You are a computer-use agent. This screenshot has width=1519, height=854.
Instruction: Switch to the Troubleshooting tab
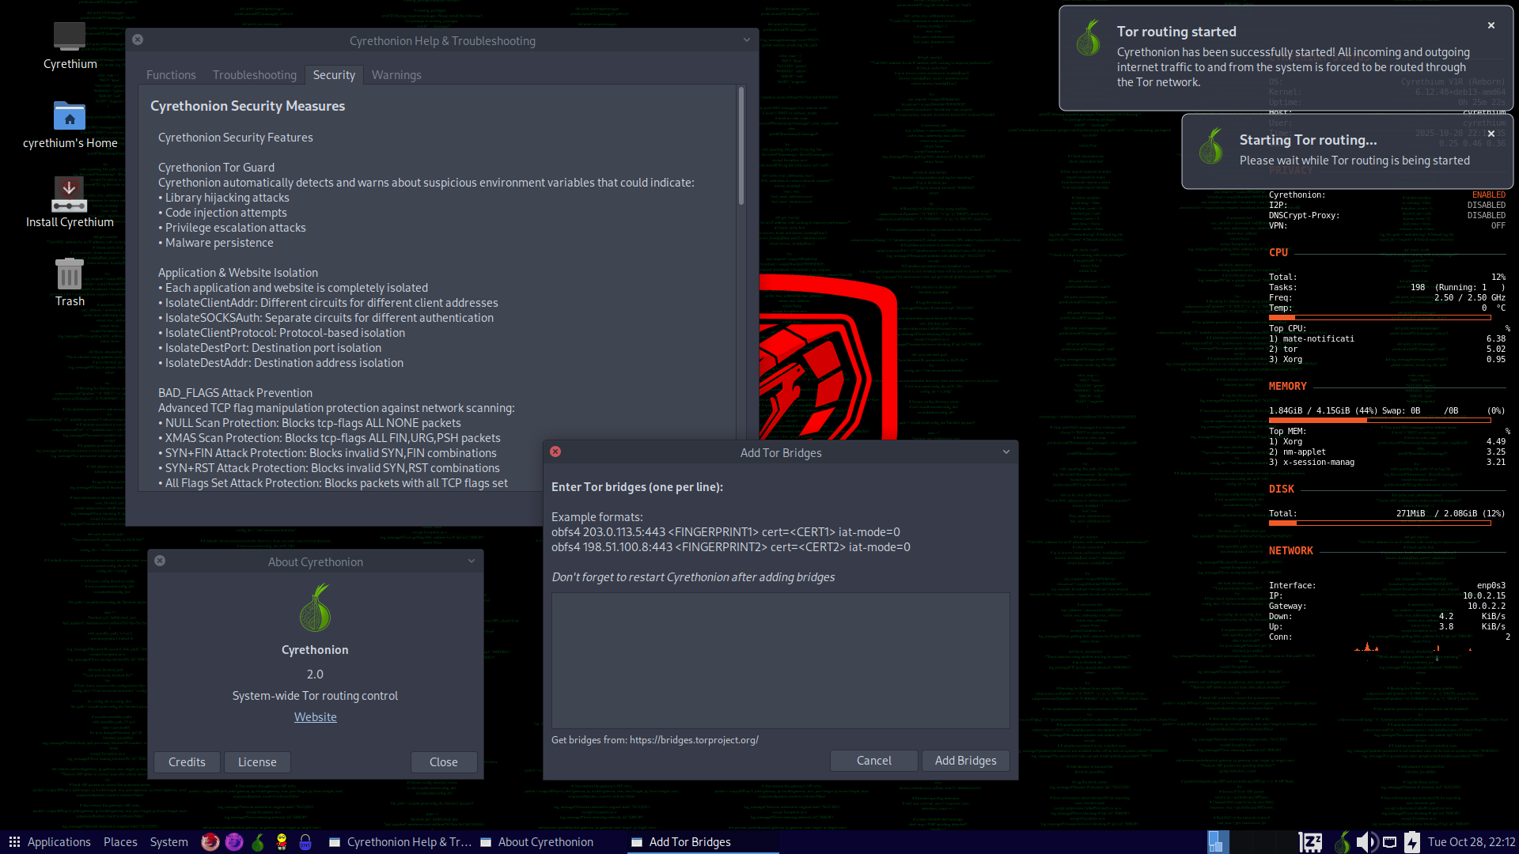click(x=255, y=75)
